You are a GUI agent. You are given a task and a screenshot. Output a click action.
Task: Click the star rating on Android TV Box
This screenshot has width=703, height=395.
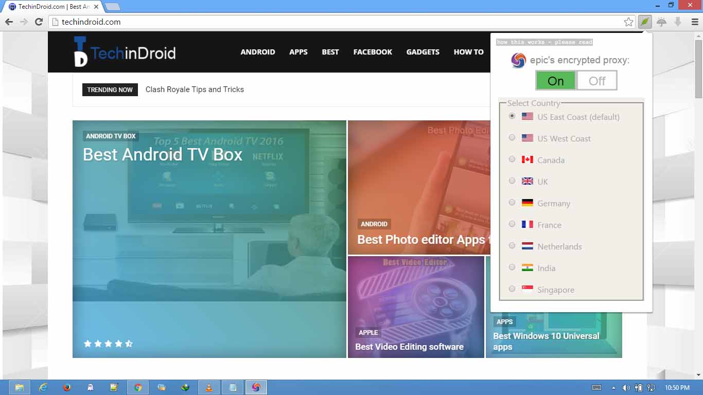click(x=108, y=344)
